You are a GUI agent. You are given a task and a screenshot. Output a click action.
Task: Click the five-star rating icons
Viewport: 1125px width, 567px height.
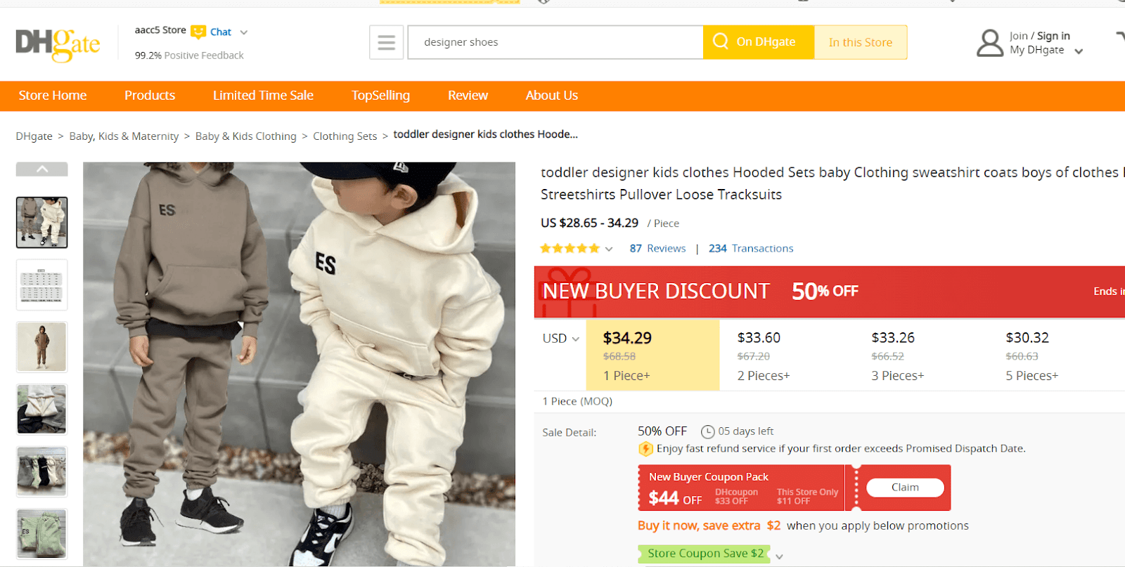tap(570, 249)
